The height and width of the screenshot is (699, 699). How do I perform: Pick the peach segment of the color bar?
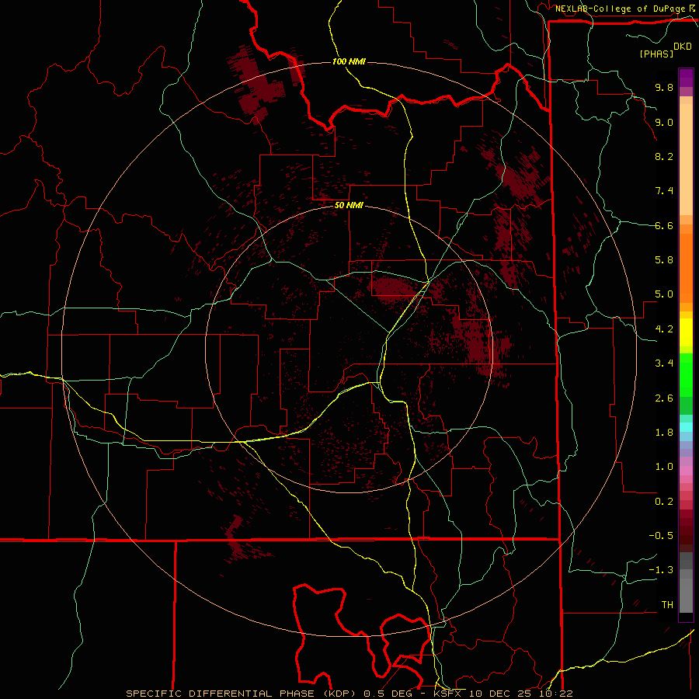click(686, 159)
